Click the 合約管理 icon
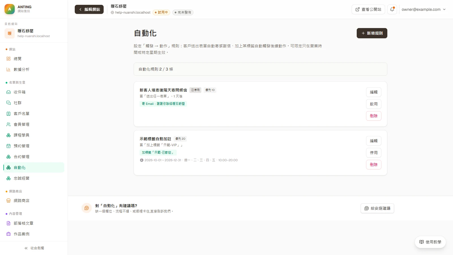This screenshot has height=255, width=453. point(8,157)
